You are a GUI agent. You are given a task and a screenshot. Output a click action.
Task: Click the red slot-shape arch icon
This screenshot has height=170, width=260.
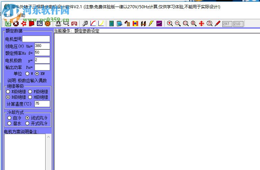pyautogui.click(x=74, y=23)
